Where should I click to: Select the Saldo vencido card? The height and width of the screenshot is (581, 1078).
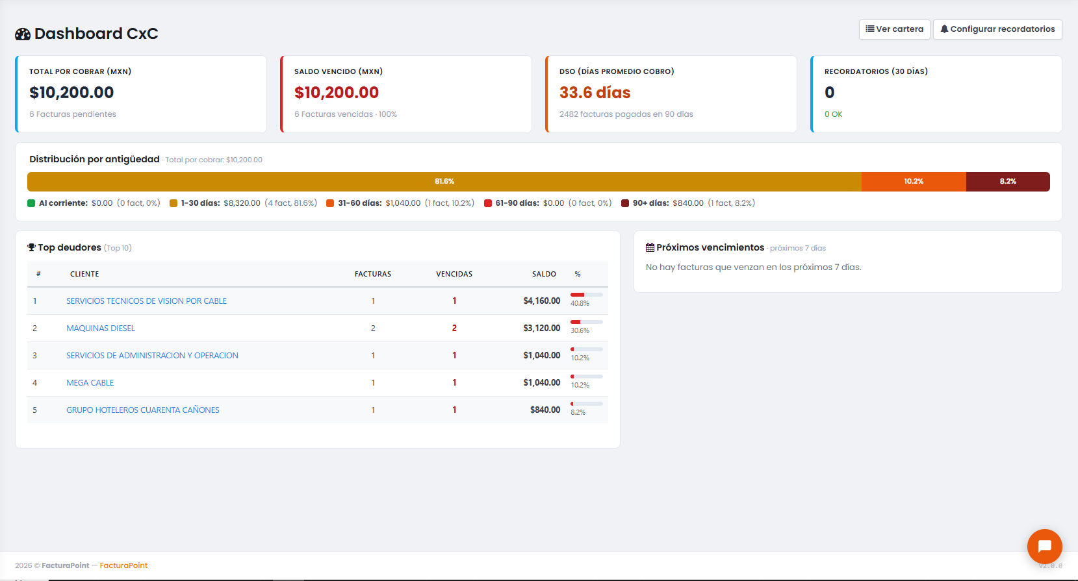[406, 94]
